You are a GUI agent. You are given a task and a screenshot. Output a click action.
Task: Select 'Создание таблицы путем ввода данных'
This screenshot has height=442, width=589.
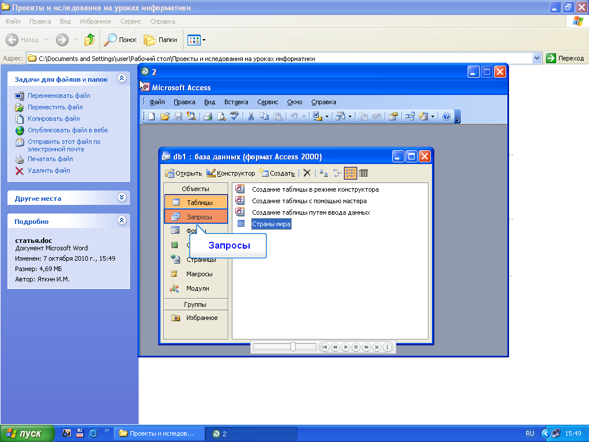coord(303,212)
